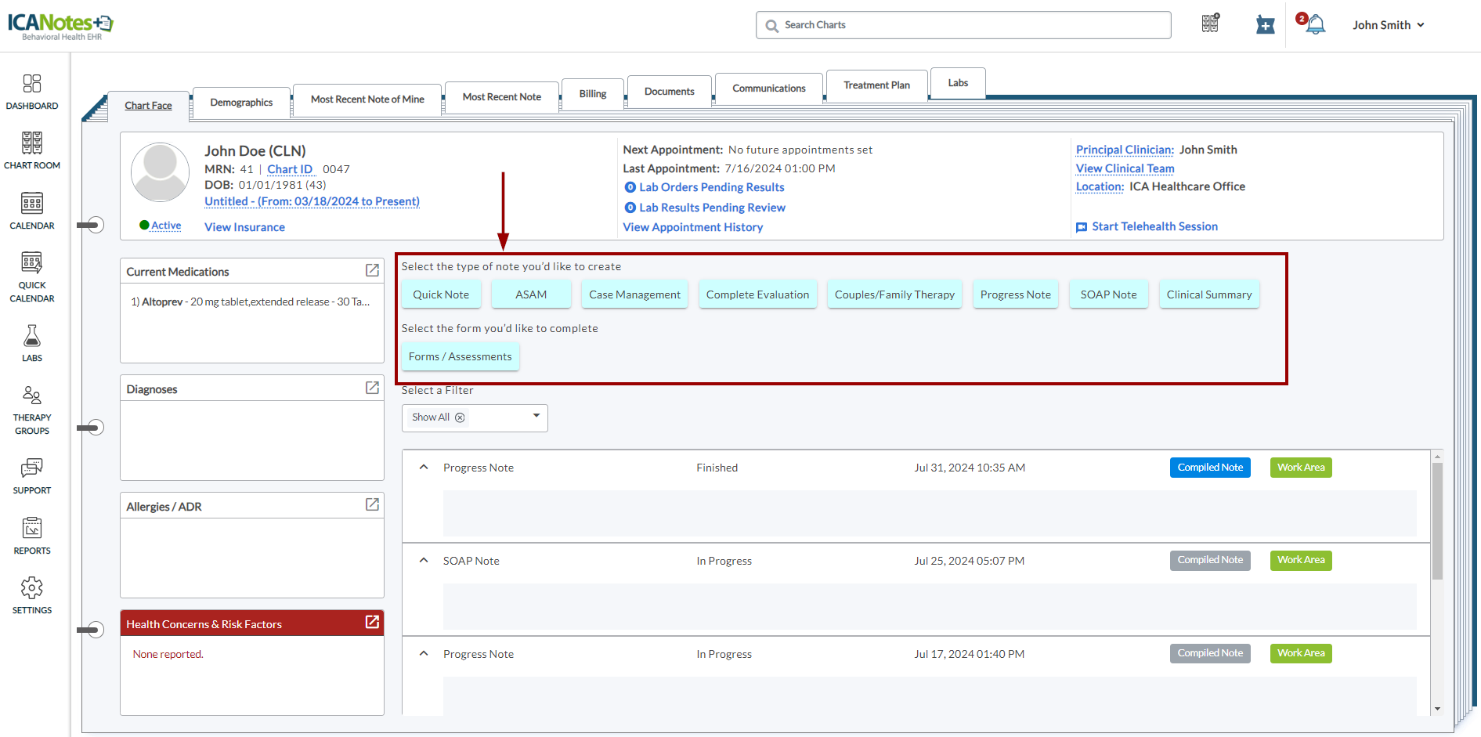Collapse the SOAP Note entry row

(x=424, y=561)
